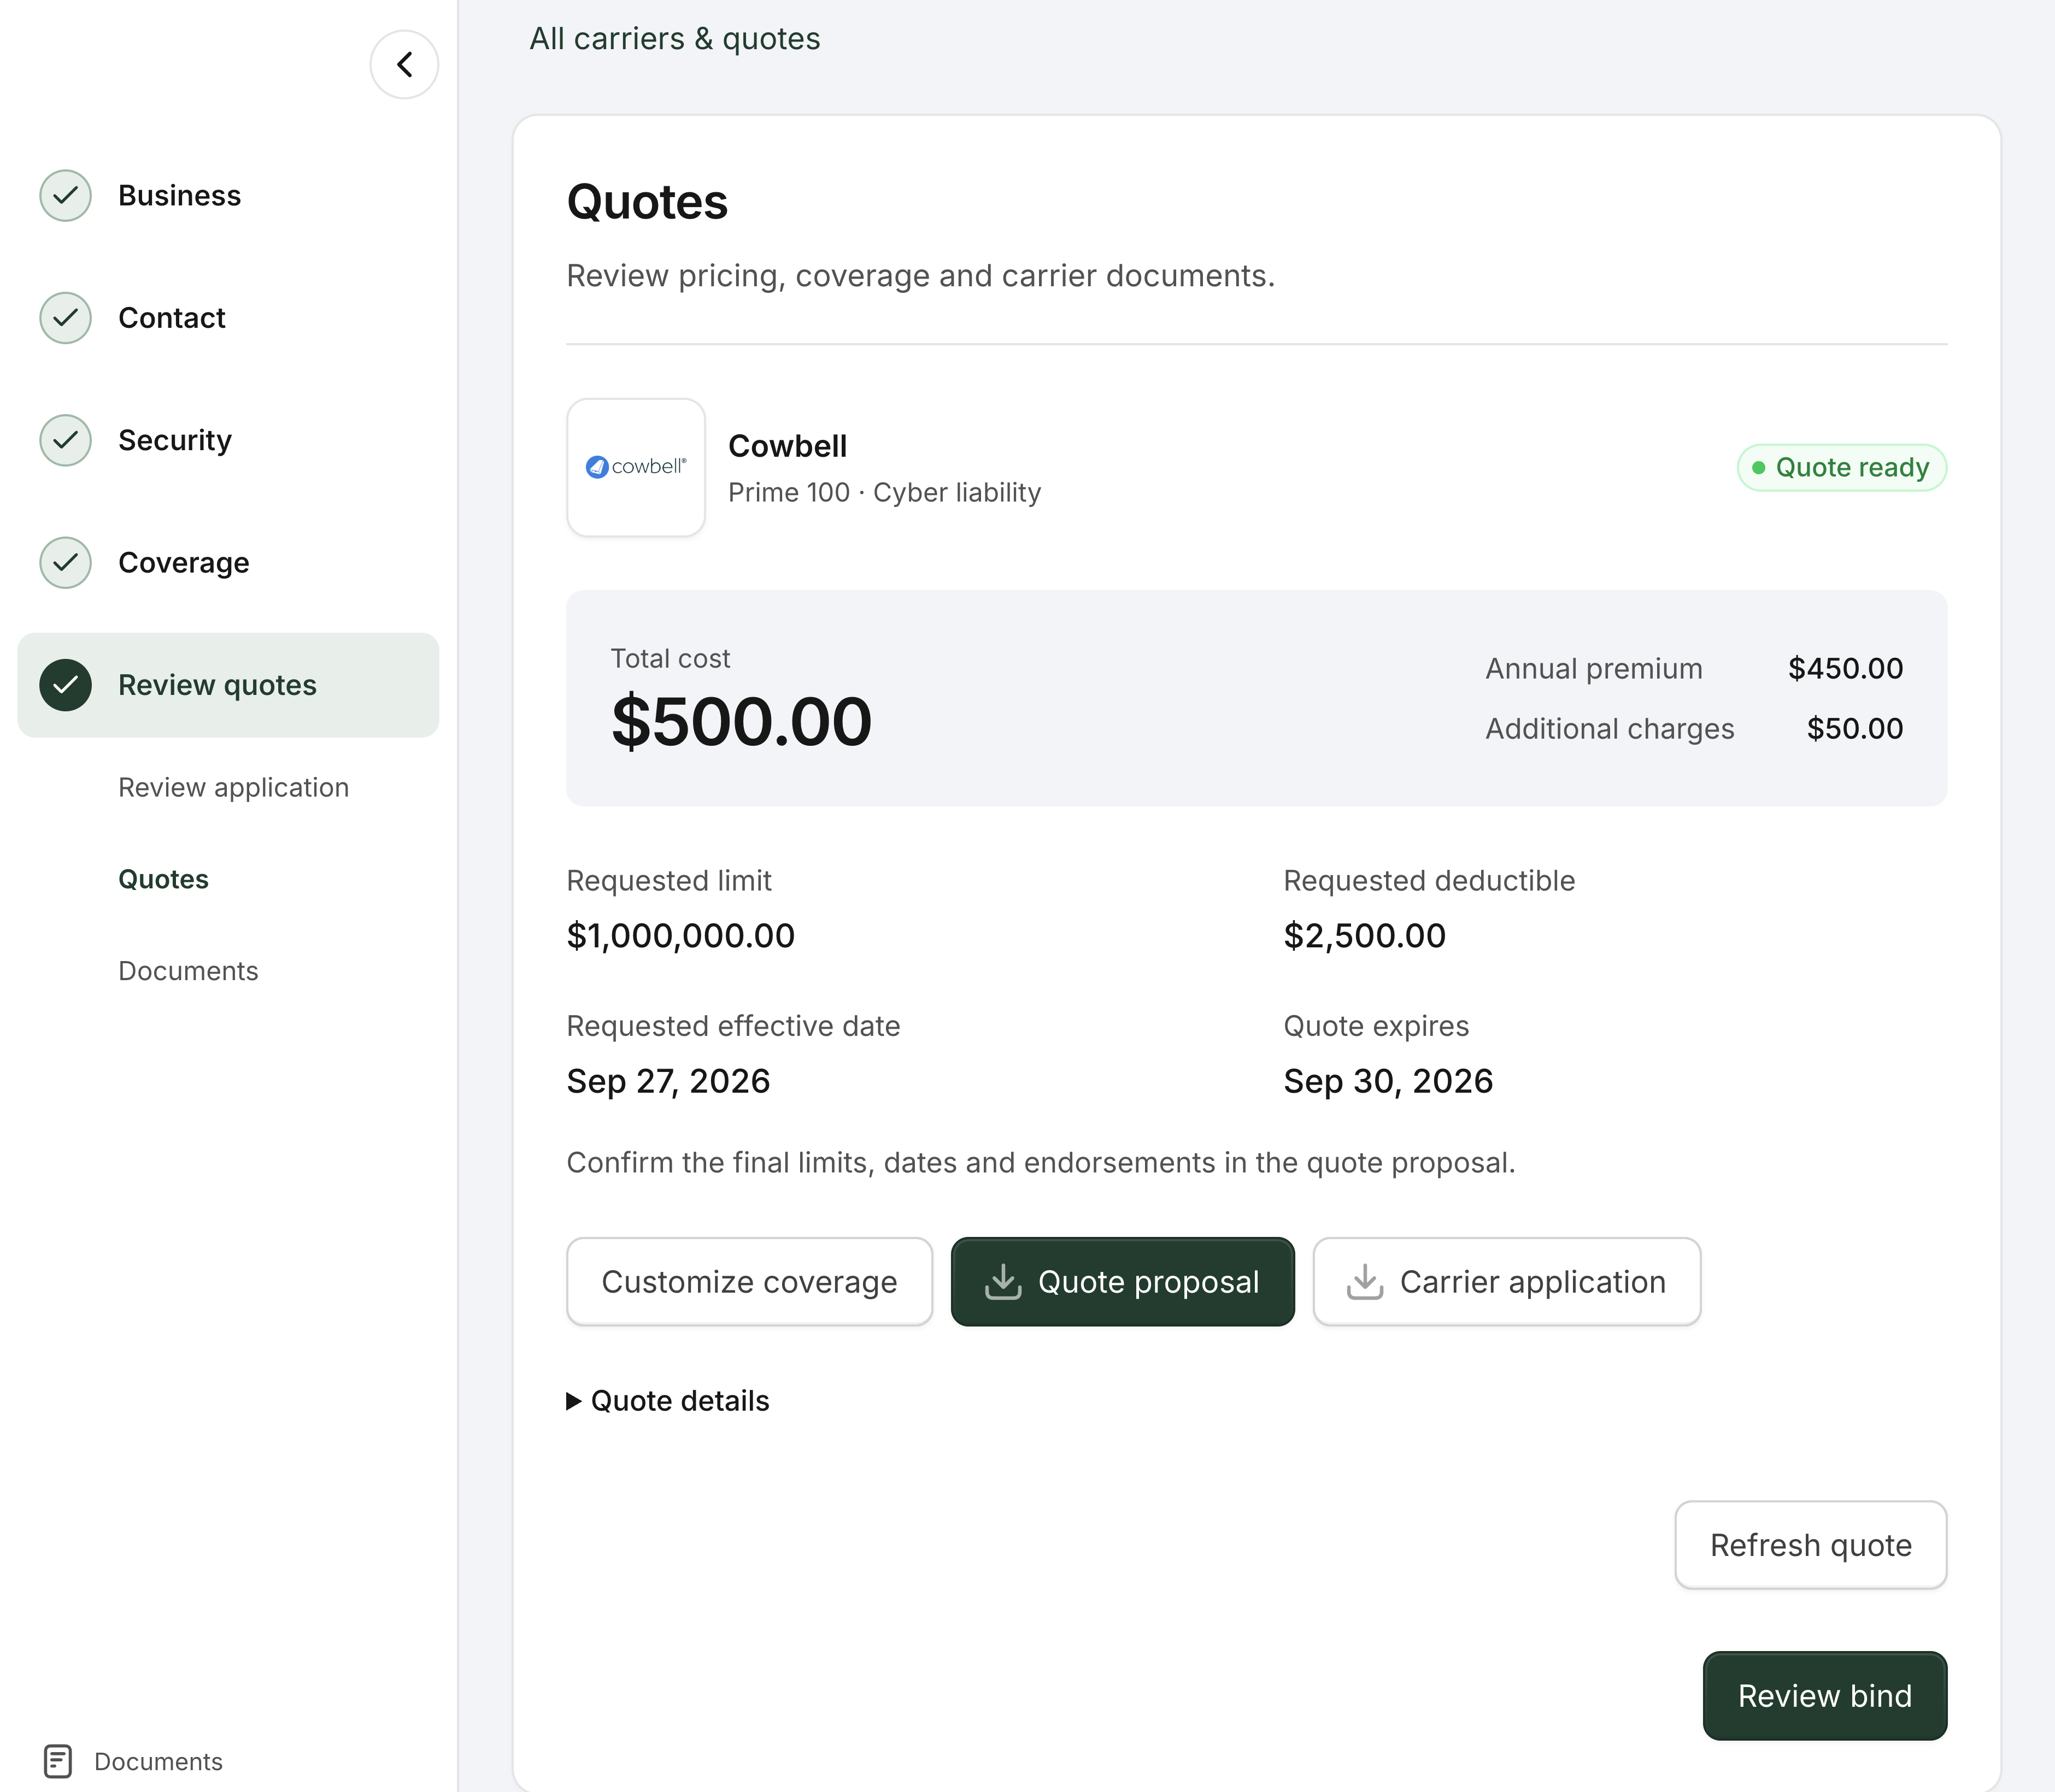This screenshot has height=1792, width=2055.
Task: Open the Review application sub-step
Action: [x=233, y=788]
